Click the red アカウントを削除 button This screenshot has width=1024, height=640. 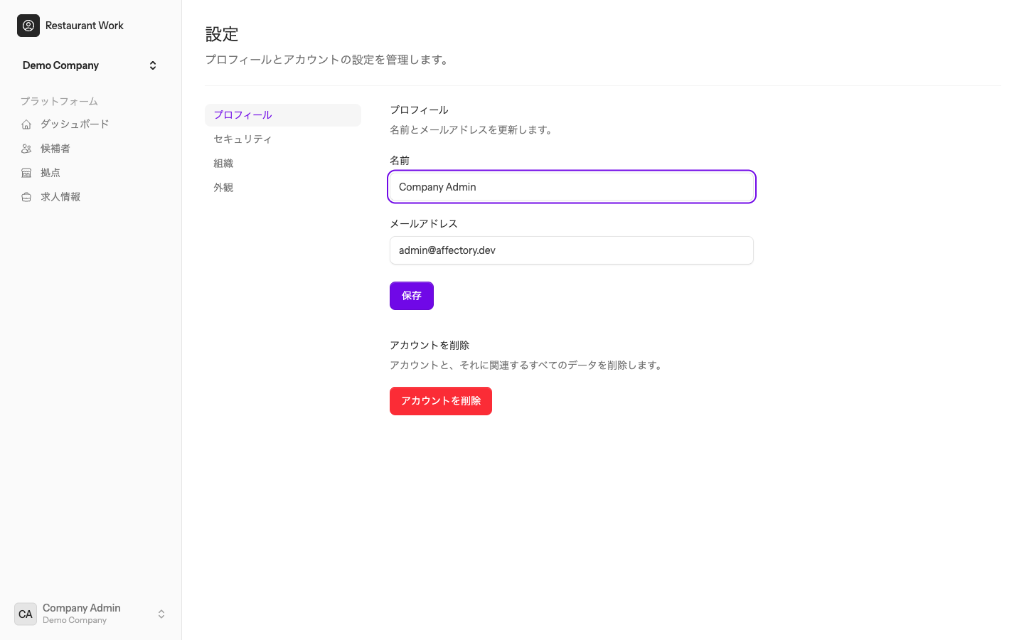click(x=441, y=401)
